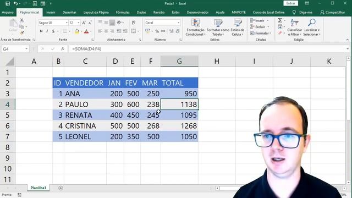Click the AutoSum sigma icon
Viewport: 352px width, 198px height.
pyautogui.click(x=280, y=20)
